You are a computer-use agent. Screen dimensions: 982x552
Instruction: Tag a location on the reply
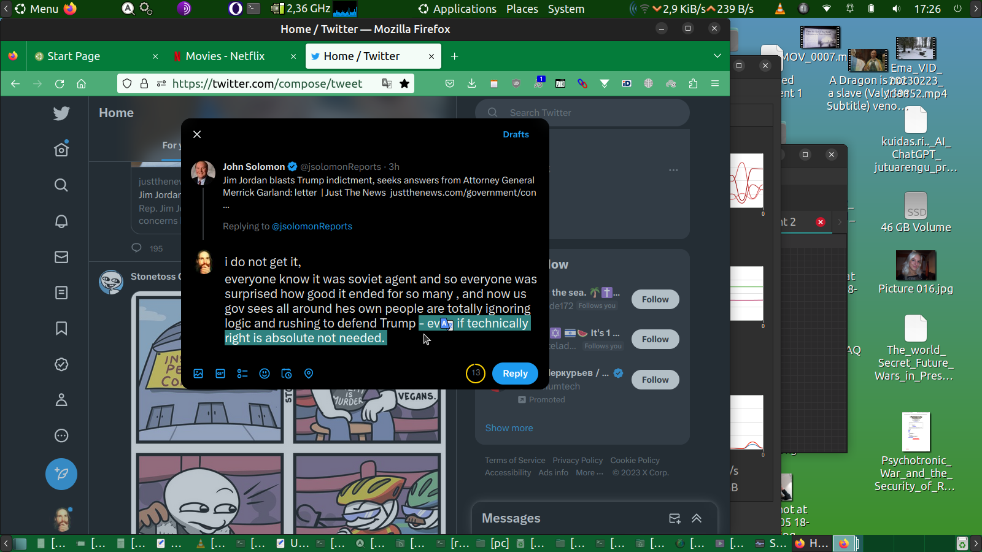(x=309, y=374)
